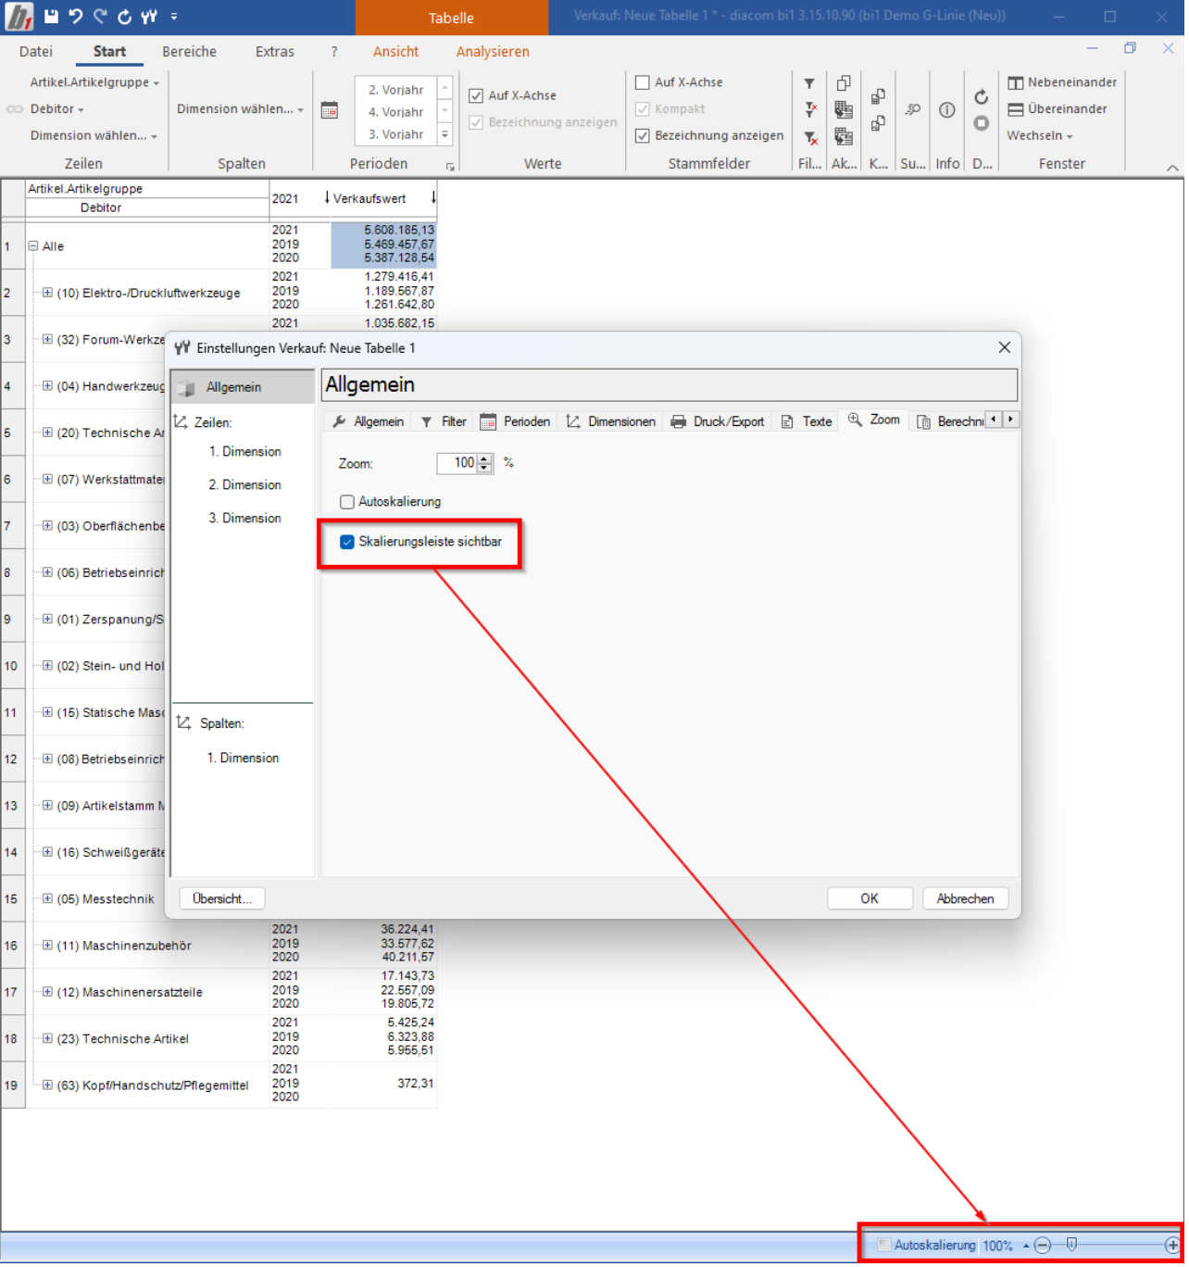Open the Bereiche ribbon tab
This screenshot has width=1189, height=1267.
190,52
